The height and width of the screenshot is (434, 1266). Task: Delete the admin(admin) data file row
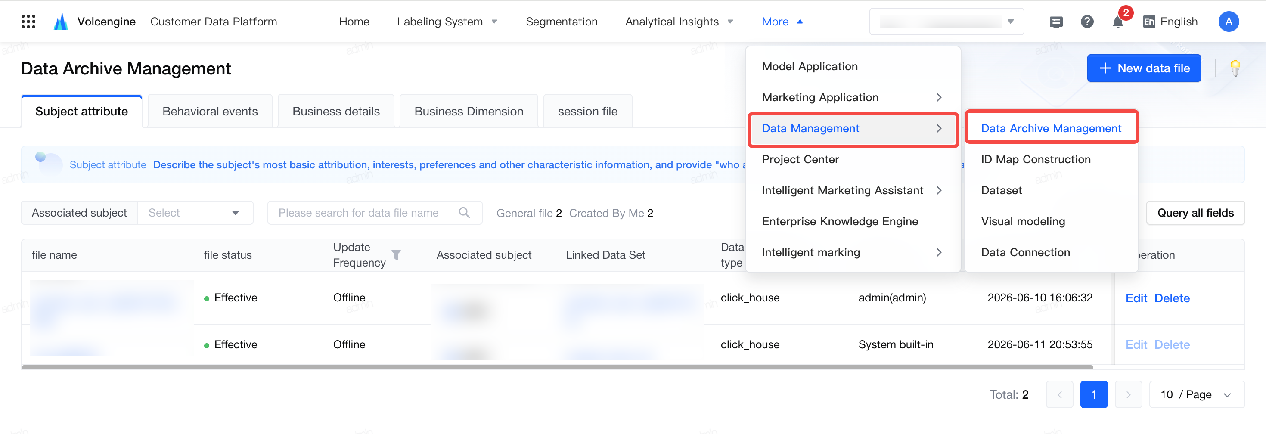[1172, 298]
